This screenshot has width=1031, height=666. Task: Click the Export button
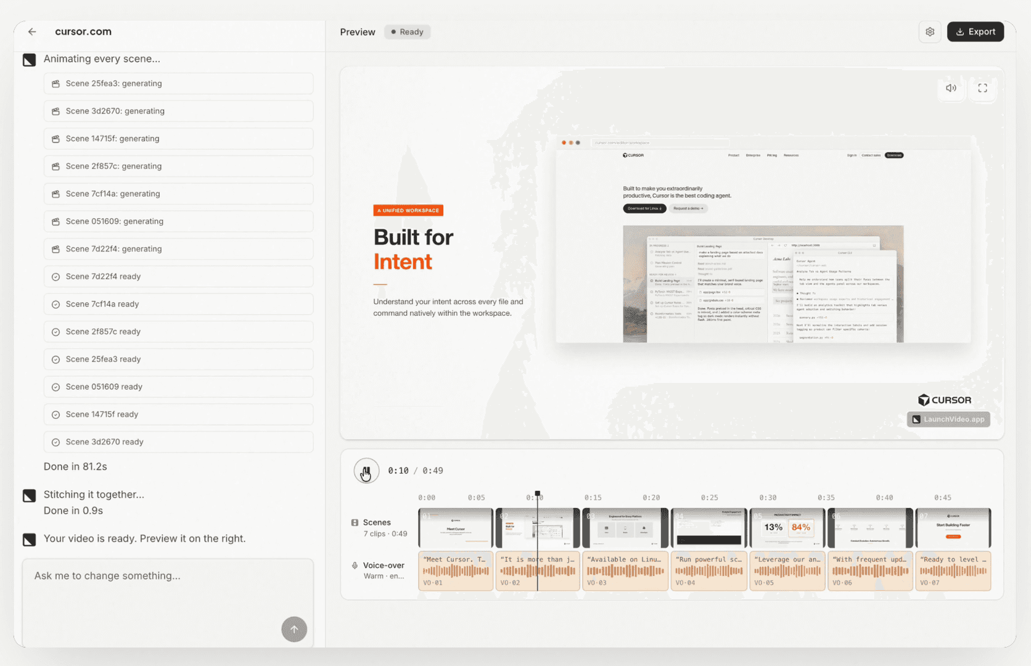(x=976, y=31)
